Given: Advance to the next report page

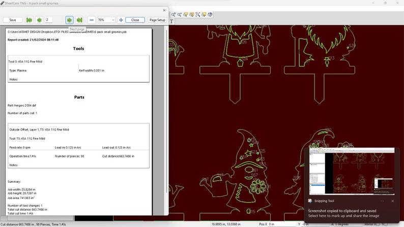Looking at the screenshot, I should 69,20.
